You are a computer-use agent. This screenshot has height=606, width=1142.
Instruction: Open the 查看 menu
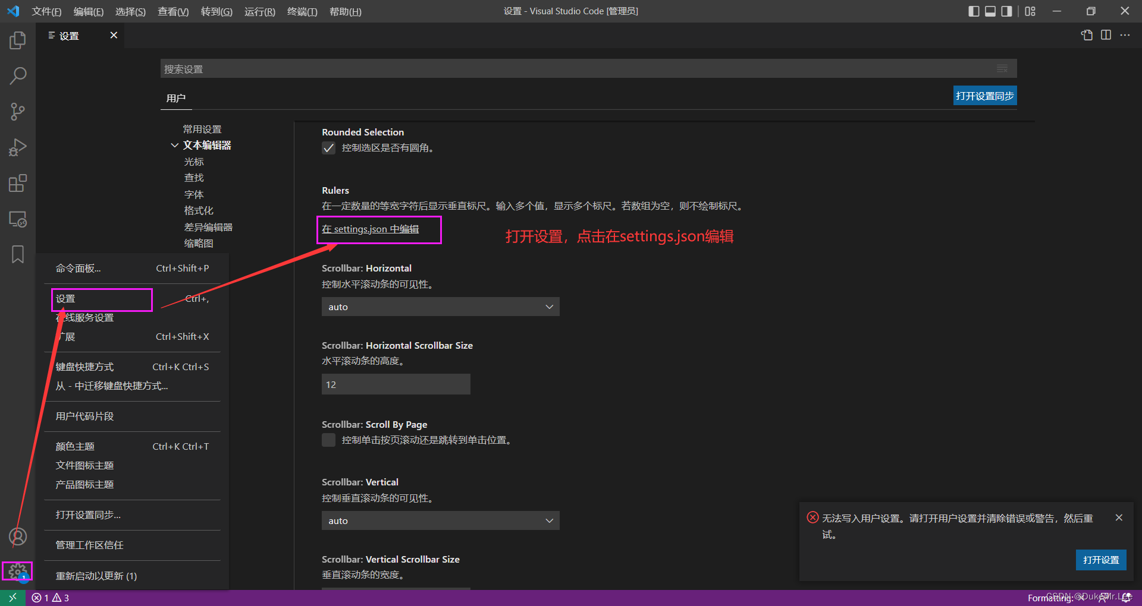click(173, 11)
